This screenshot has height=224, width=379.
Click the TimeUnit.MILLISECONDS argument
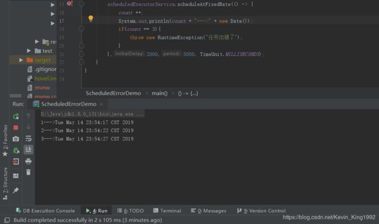pos(230,54)
